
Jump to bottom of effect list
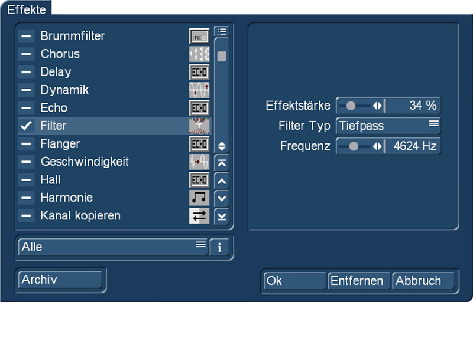(x=222, y=217)
